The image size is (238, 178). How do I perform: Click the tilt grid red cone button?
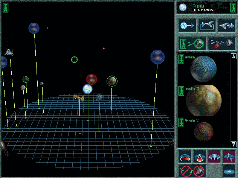coord(200,157)
